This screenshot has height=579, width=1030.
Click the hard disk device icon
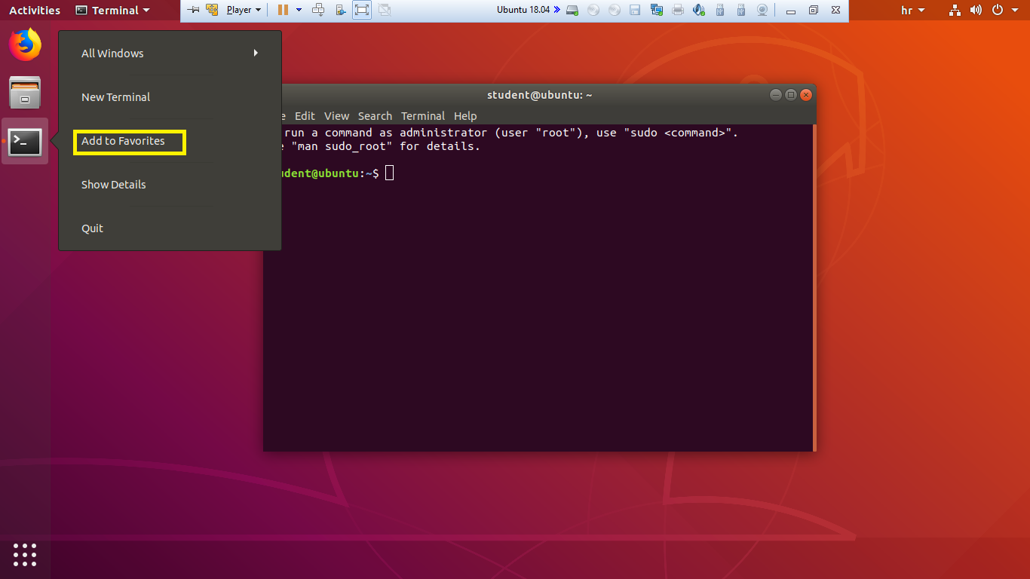tap(572, 10)
